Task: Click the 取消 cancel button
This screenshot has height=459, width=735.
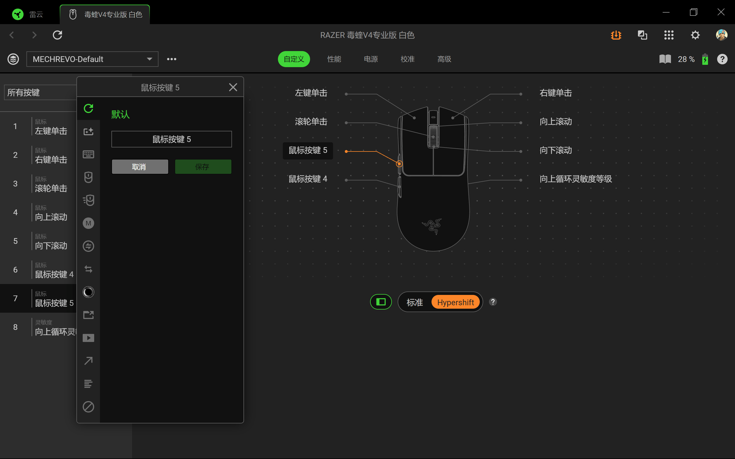Action: pos(140,167)
